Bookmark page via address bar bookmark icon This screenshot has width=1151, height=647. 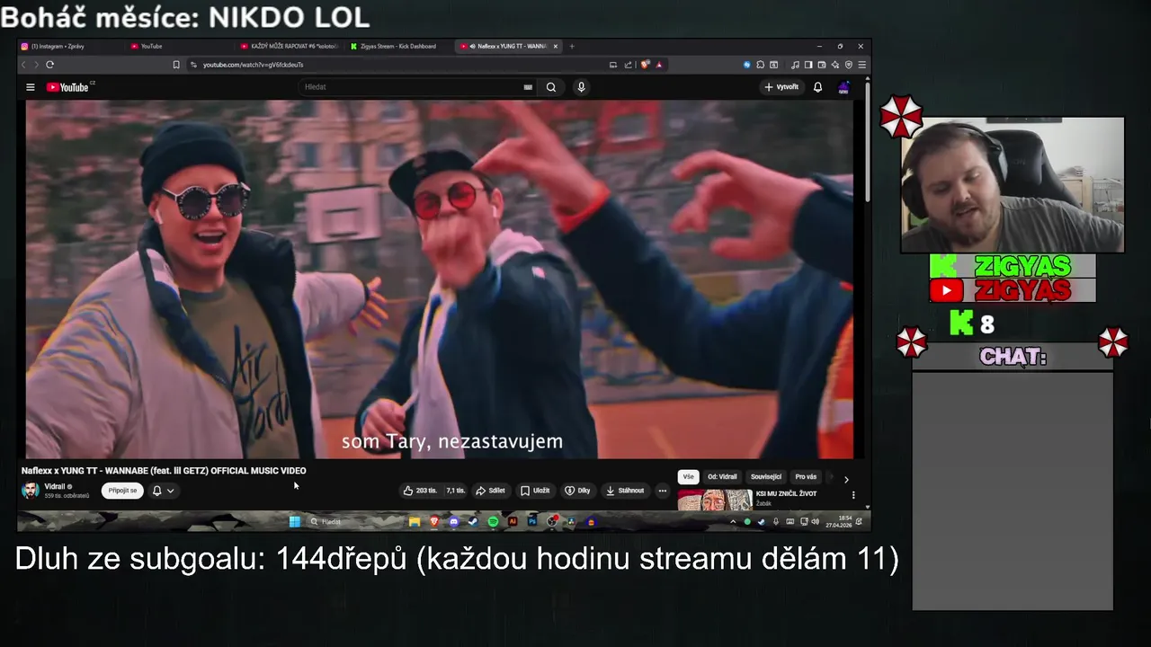click(176, 65)
